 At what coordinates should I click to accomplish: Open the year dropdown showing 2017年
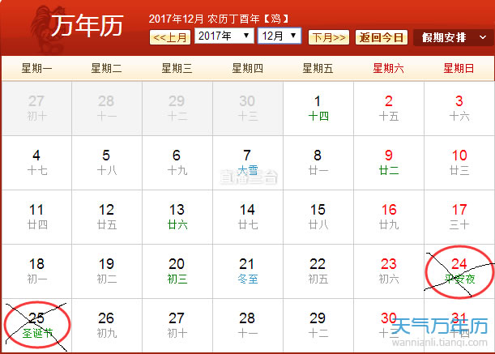point(224,36)
